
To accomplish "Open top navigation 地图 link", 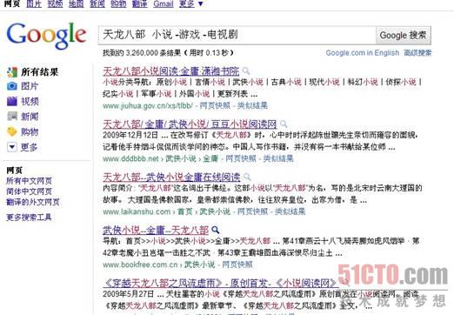I will (x=77, y=3).
